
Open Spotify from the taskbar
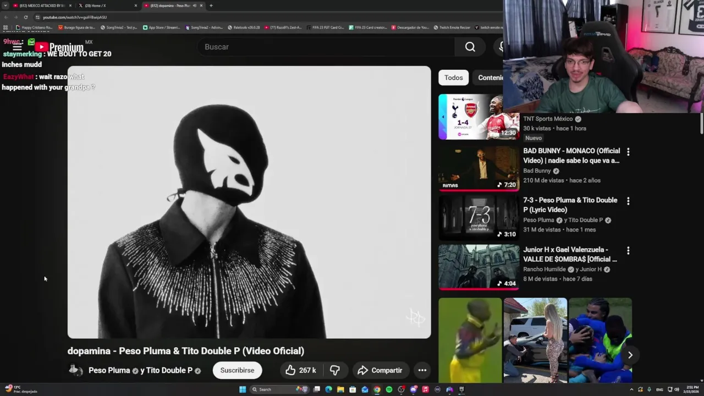(x=389, y=389)
